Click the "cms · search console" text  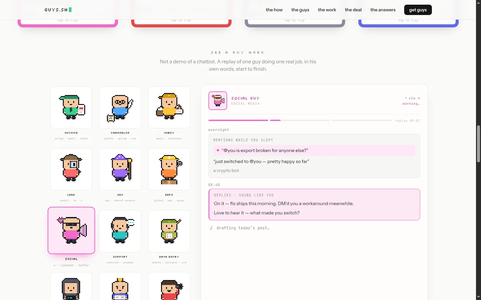pos(120,201)
